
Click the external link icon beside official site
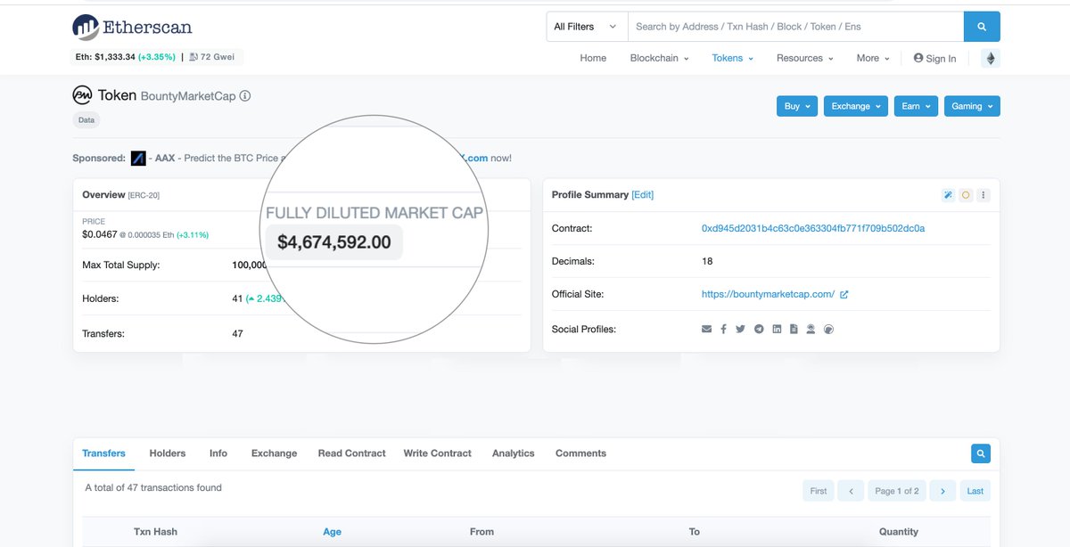pos(844,294)
